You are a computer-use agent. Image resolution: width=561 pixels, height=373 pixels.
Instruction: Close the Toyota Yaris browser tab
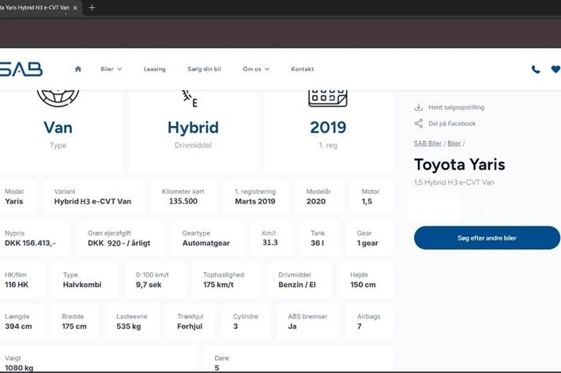tap(75, 8)
